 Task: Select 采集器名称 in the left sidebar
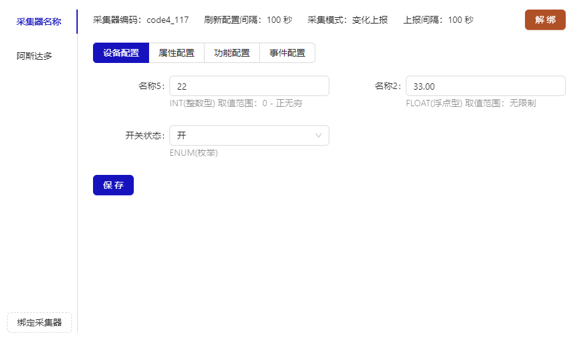pos(39,22)
